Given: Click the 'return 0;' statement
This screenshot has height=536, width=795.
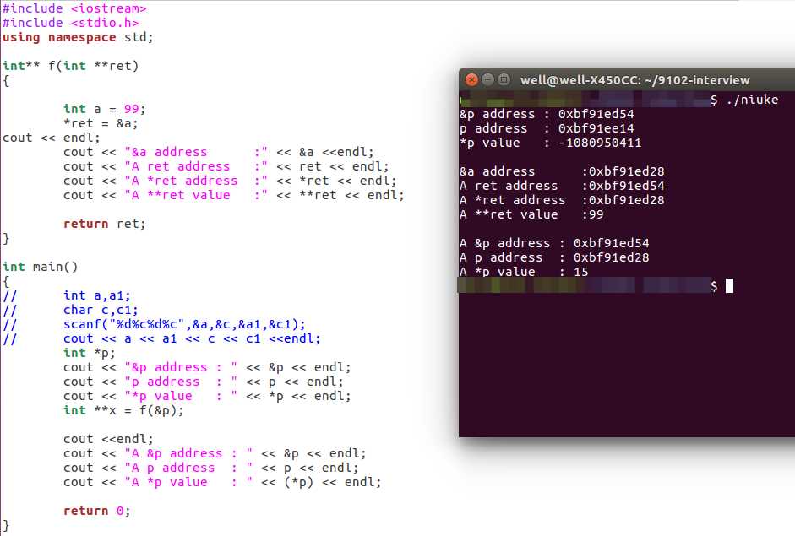Looking at the screenshot, I should coord(97,511).
